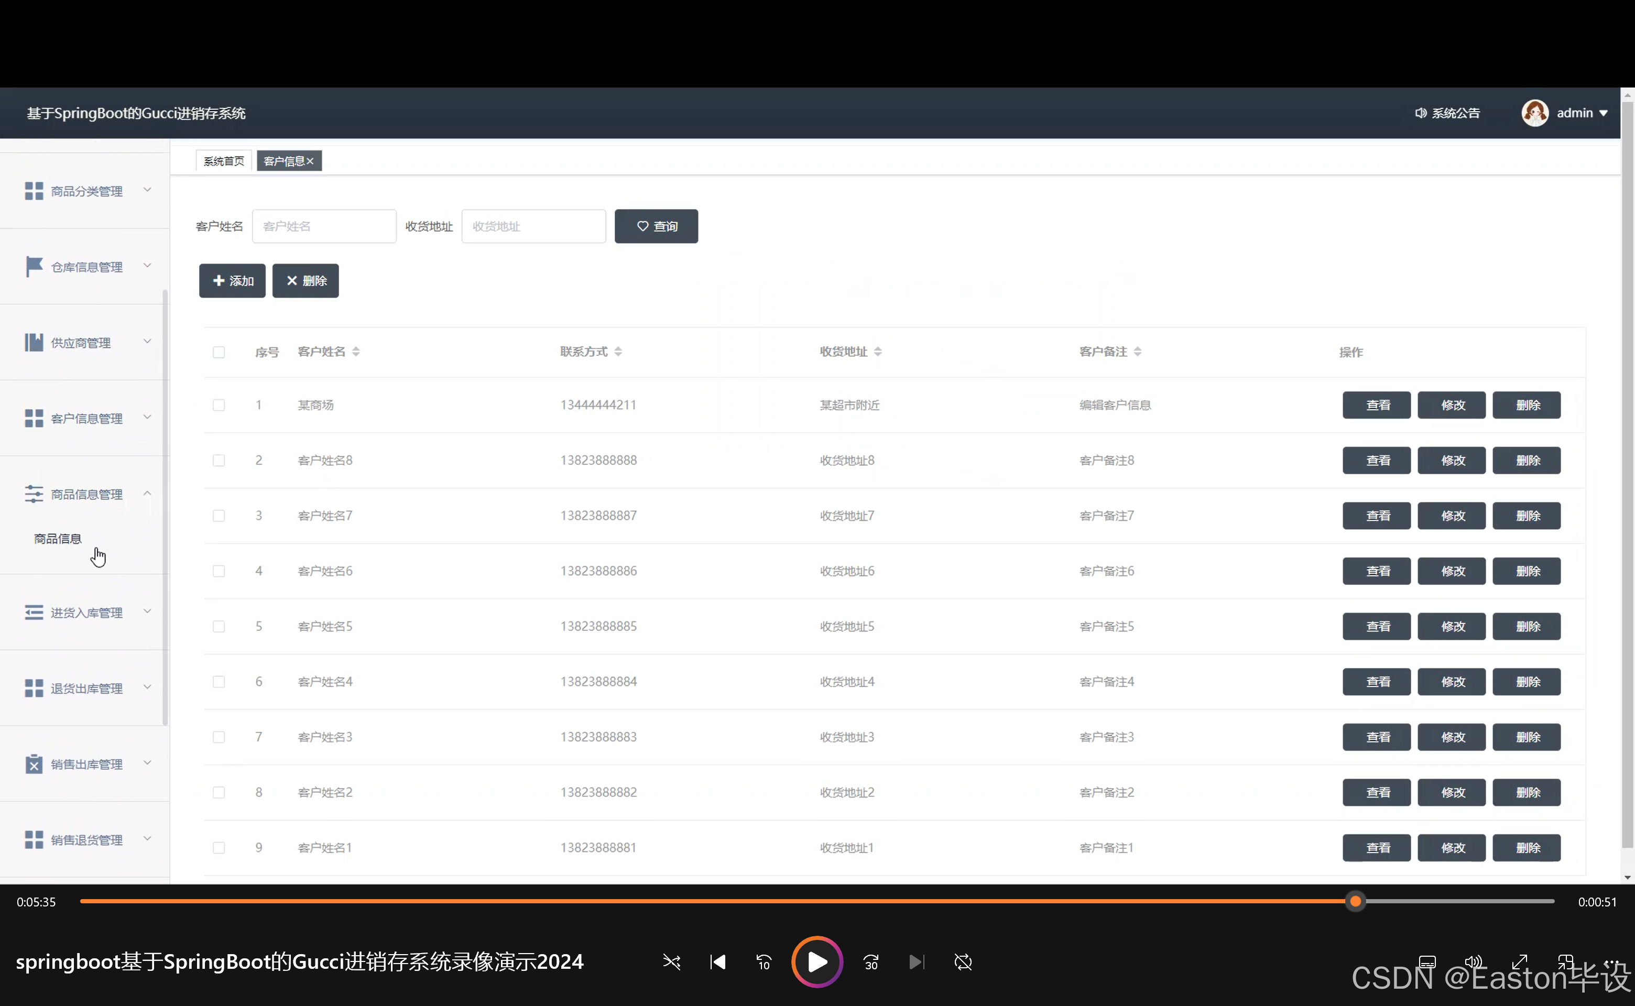The image size is (1635, 1006).
Task: Click the play button in video player
Action: 816,961
